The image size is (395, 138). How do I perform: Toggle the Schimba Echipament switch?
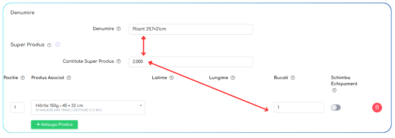[x=336, y=107]
